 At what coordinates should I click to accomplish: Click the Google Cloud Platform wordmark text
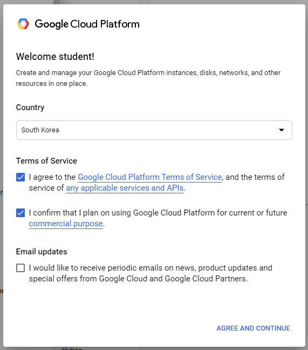87,24
